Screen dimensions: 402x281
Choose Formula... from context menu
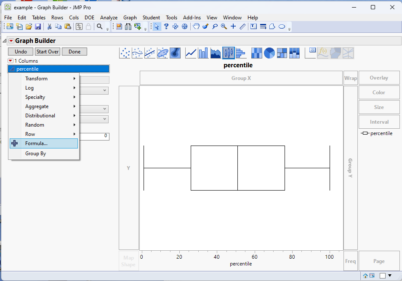(44, 143)
